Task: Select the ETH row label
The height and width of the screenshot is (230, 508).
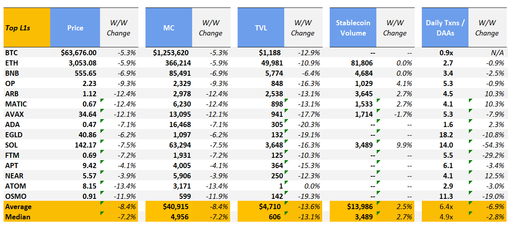Action: pos(11,63)
